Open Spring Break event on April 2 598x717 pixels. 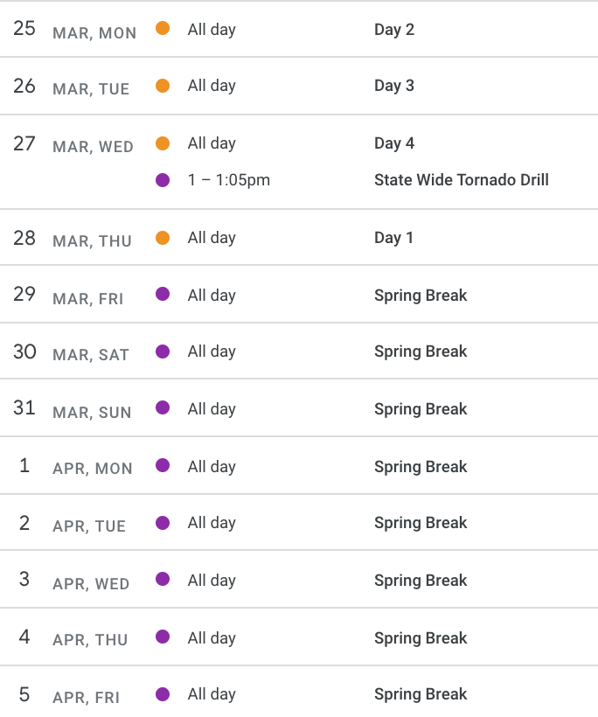[x=421, y=523]
